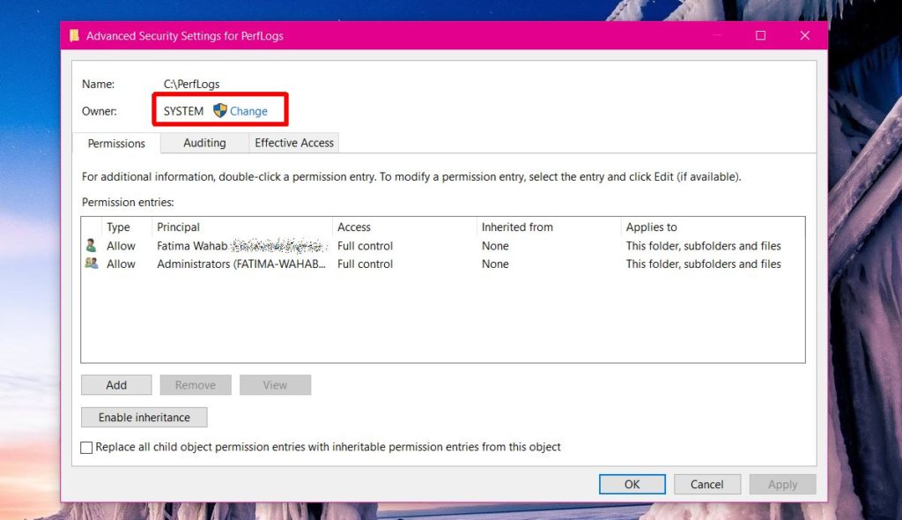Click the yellow flag icon in the title bar
This screenshot has height=520, width=902.
[75, 35]
